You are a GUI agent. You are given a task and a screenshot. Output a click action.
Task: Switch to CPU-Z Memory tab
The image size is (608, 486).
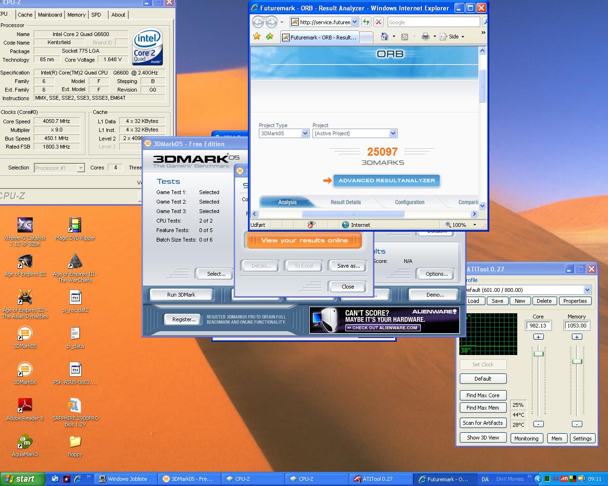(x=76, y=15)
